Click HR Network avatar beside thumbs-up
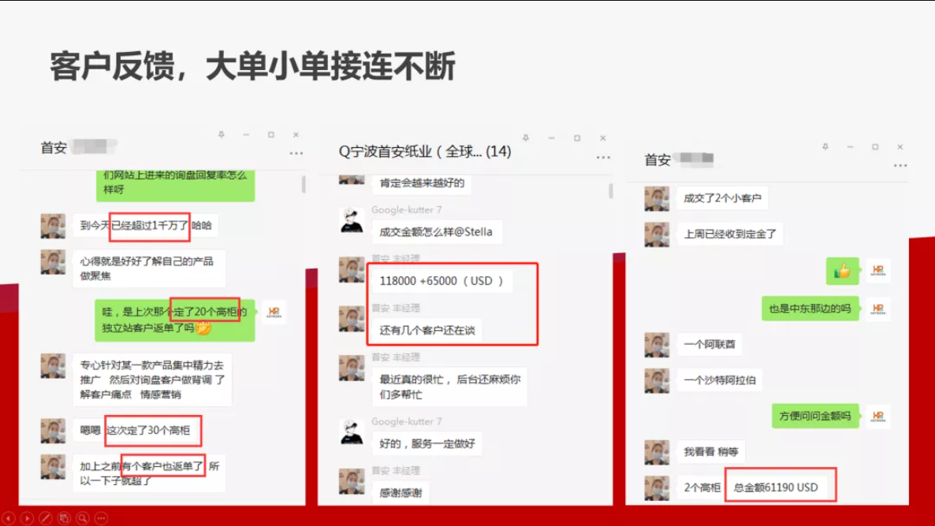Image resolution: width=935 pixels, height=526 pixels. click(x=877, y=271)
